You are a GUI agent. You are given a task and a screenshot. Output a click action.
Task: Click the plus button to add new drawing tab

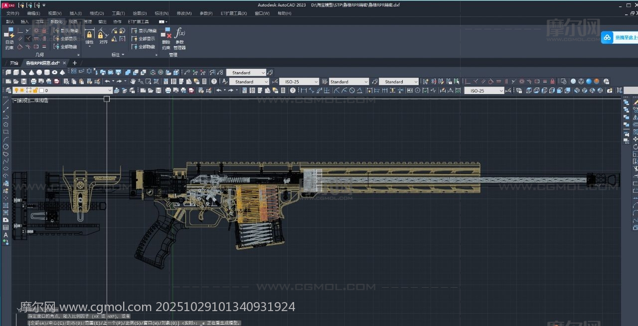pos(75,63)
